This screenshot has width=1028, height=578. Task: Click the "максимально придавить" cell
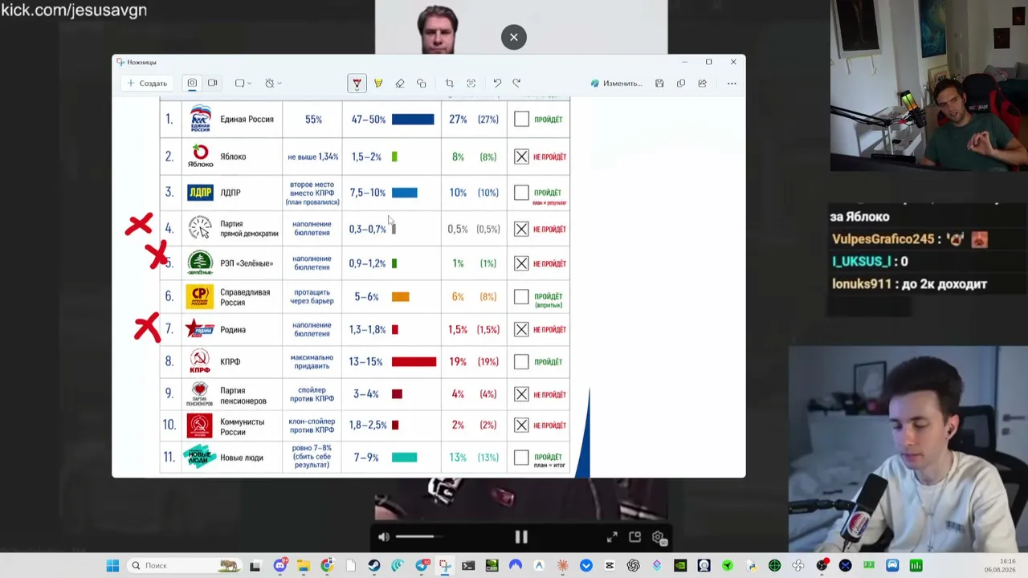coord(312,362)
